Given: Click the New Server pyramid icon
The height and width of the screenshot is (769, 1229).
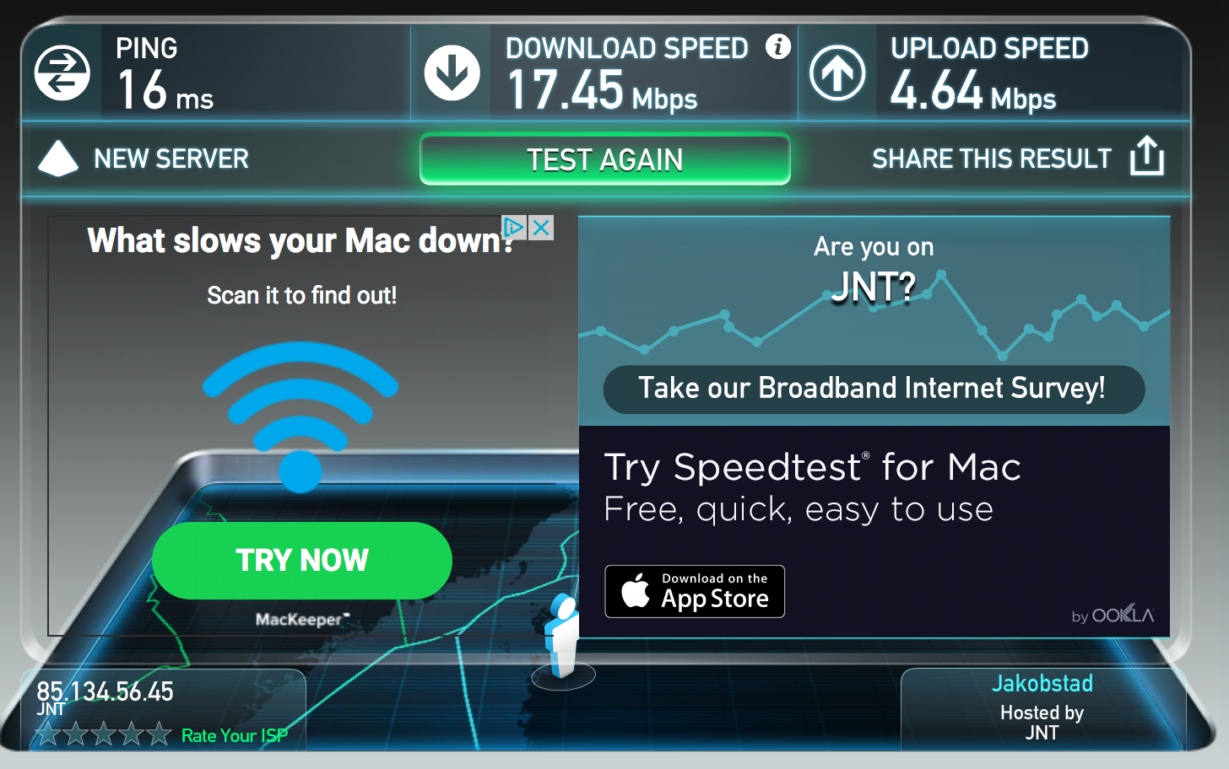Looking at the screenshot, I should click(58, 159).
